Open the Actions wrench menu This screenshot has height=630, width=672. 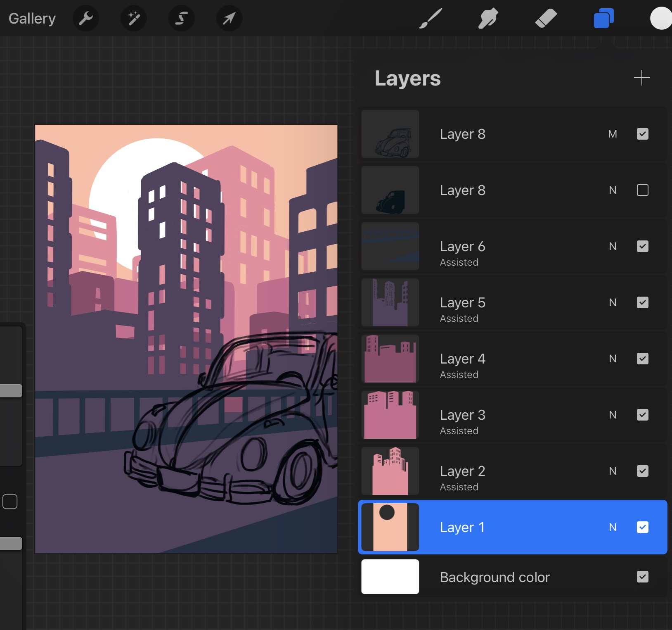pyautogui.click(x=86, y=19)
